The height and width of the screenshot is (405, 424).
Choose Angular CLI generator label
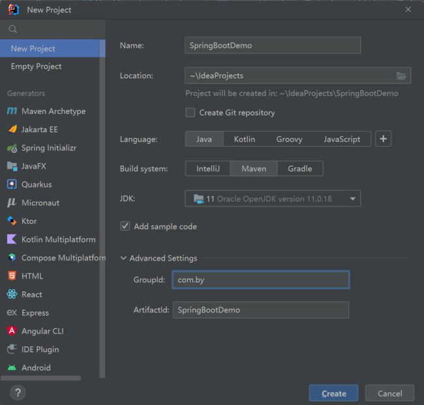point(42,331)
